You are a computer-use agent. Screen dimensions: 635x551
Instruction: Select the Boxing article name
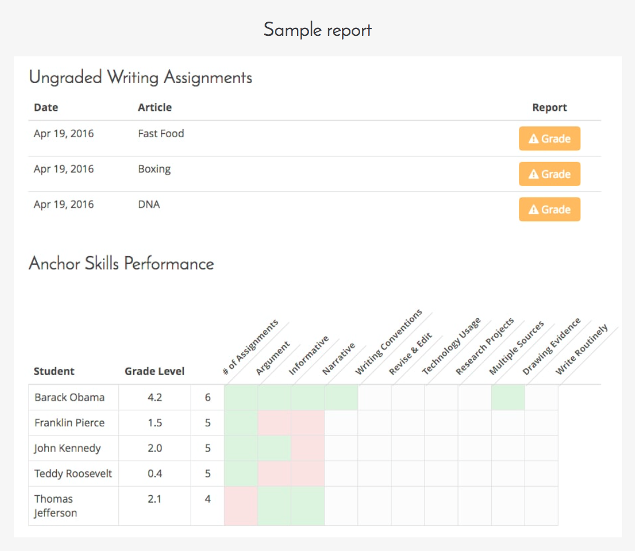tap(154, 169)
